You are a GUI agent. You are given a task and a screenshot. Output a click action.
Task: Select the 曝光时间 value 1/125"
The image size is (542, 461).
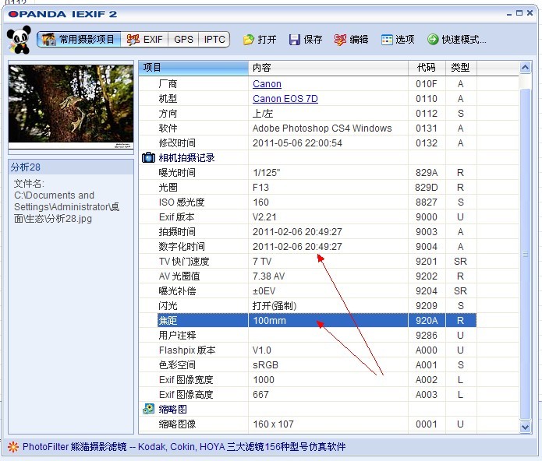(x=266, y=173)
